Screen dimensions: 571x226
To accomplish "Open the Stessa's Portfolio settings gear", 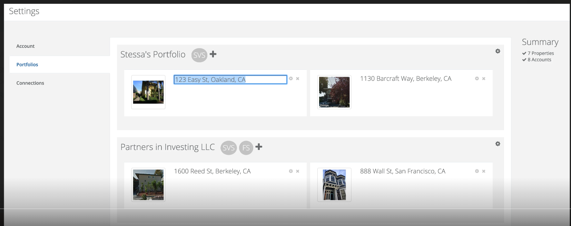I will tap(498, 51).
